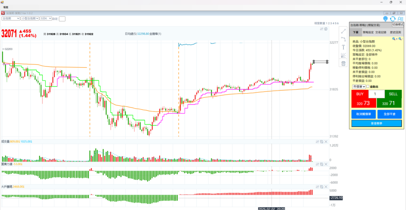Enable the 自動出 checkbox
This screenshot has height=210, width=406.
pyautogui.click(x=368, y=86)
